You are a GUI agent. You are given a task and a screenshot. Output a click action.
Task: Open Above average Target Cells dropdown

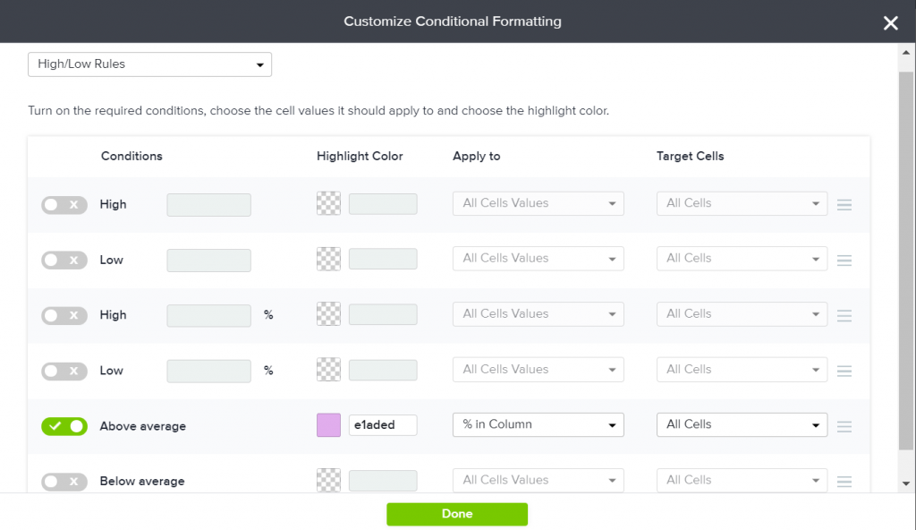pyautogui.click(x=742, y=424)
